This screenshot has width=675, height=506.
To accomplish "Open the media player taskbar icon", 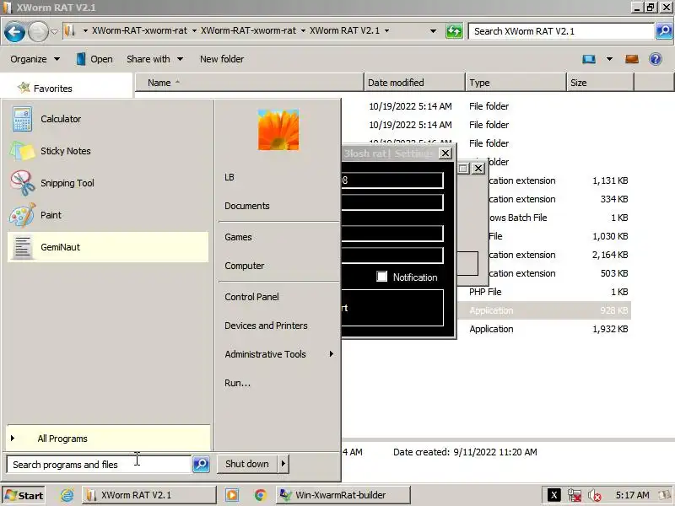I will click(x=232, y=495).
